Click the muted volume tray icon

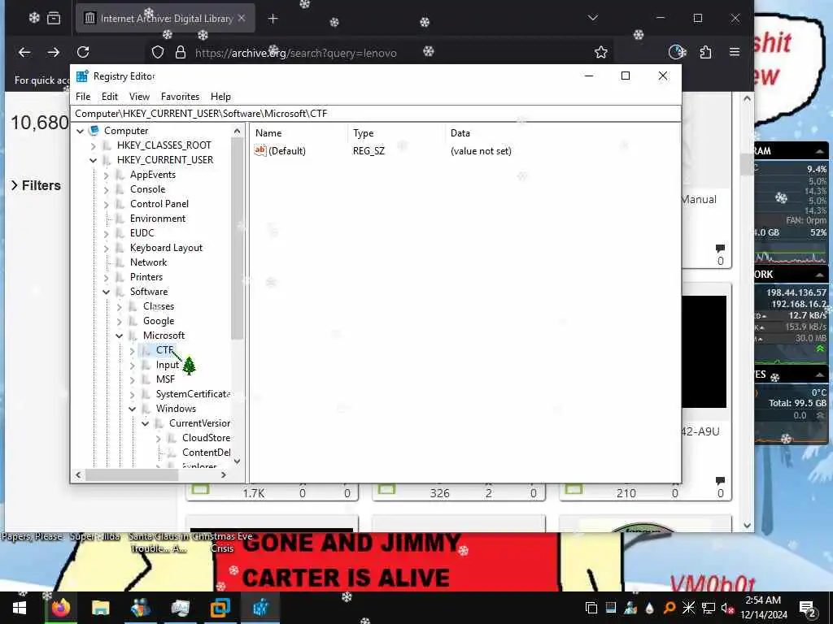726,608
